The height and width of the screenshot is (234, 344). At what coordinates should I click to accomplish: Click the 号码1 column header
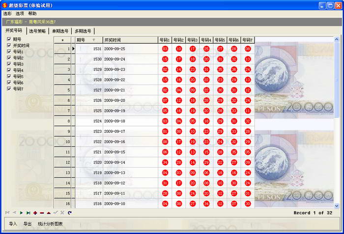click(165, 40)
